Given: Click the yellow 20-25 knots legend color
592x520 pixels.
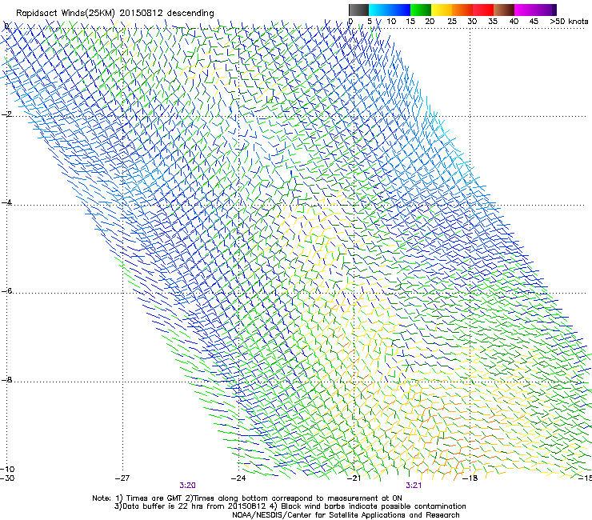Looking at the screenshot, I should click(x=442, y=10).
